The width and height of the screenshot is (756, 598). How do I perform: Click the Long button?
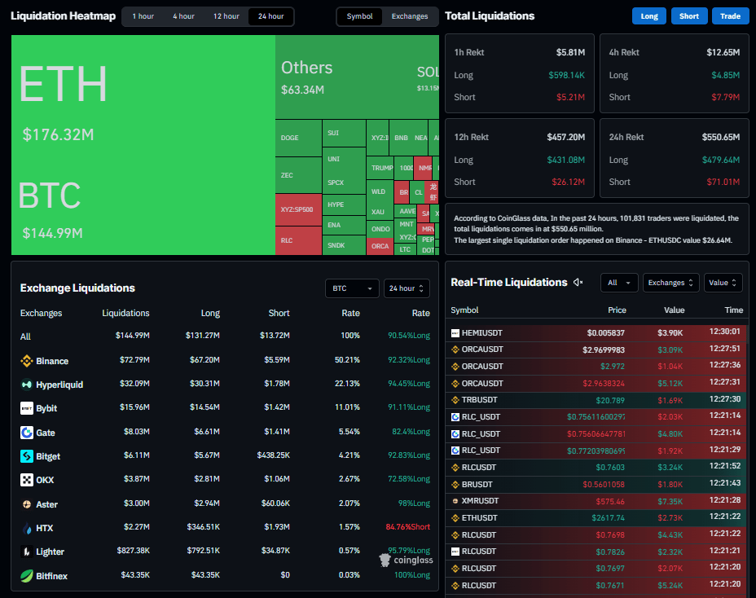click(649, 16)
